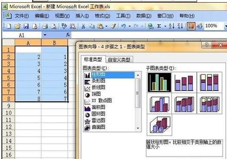Open the 插入 (Insert) menu

tap(82, 16)
